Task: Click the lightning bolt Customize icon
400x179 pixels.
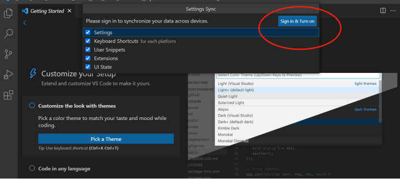Action: pyautogui.click(x=33, y=73)
